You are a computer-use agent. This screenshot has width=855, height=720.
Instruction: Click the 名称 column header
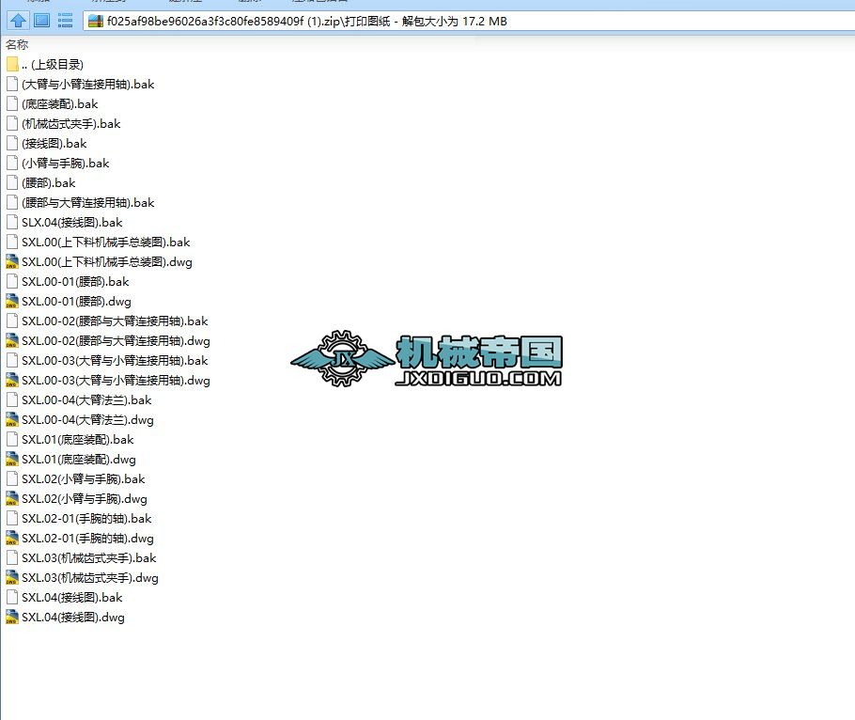tap(17, 45)
